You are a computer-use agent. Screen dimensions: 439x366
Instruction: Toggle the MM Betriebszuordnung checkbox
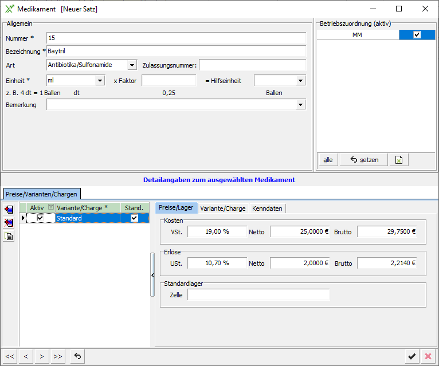(x=417, y=35)
